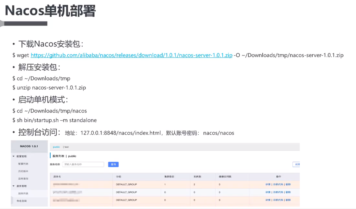
Task: Click 删除 for the service with 2 instances
Action: (x=288, y=184)
